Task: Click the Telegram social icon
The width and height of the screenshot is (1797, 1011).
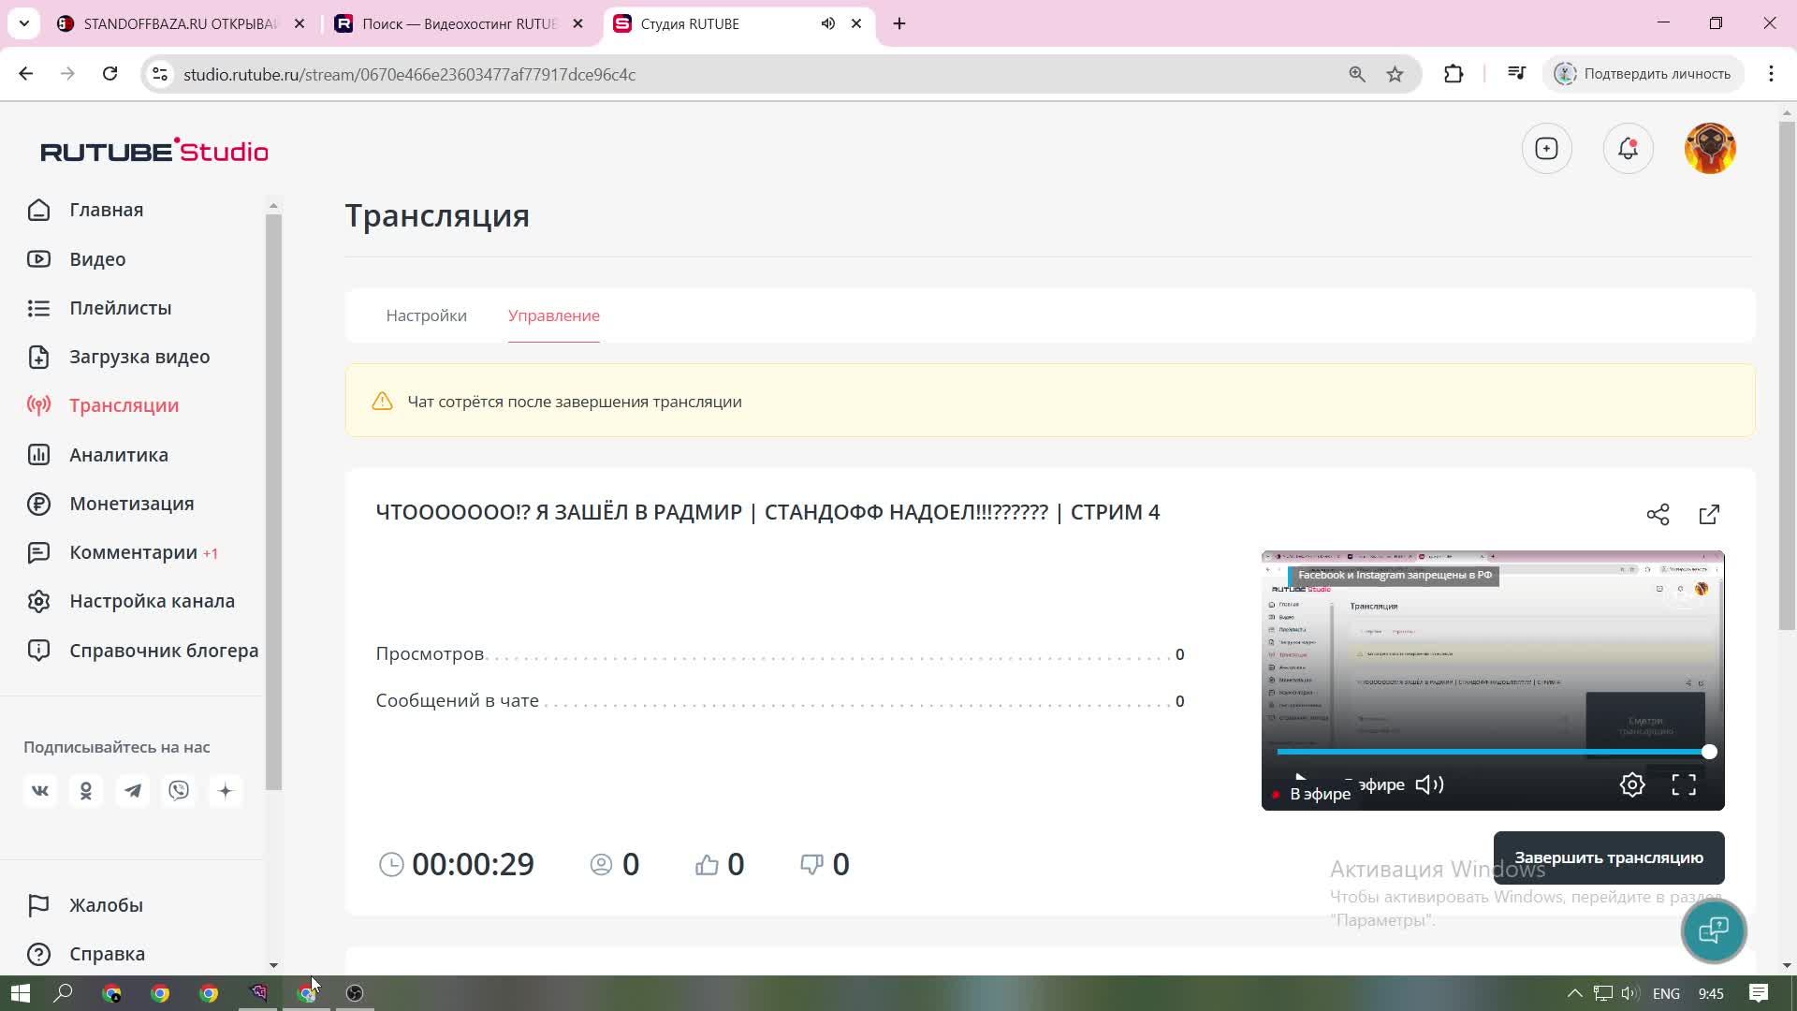Action: (x=133, y=791)
